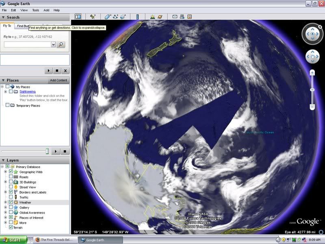
Task: Toggle the Temporary Places checkbox
Action: [7, 105]
